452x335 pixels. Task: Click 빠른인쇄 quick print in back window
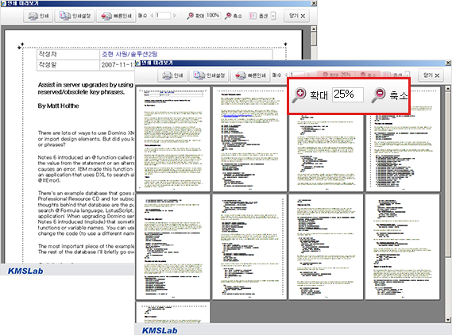116,16
